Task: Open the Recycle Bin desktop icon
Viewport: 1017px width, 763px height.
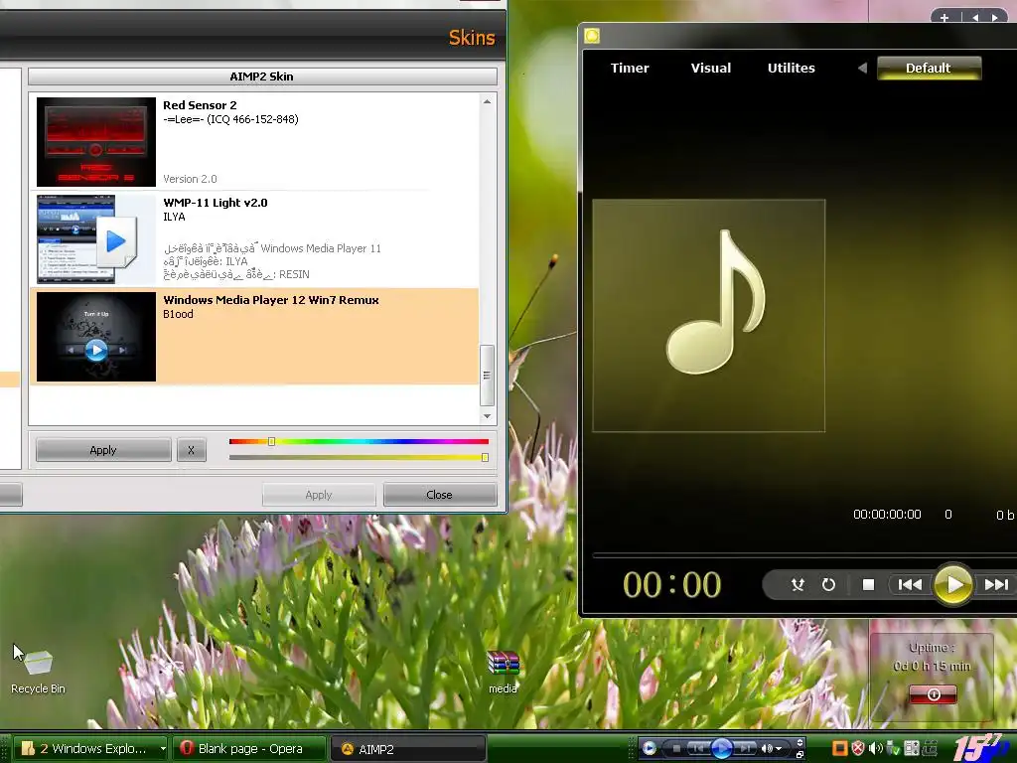Action: [x=39, y=672]
